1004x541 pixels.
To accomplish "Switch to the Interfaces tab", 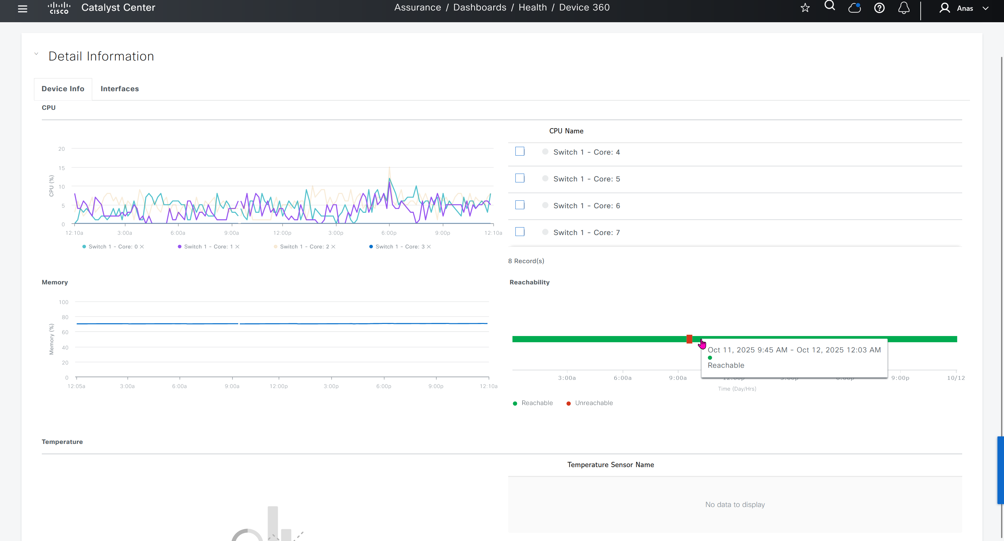I will point(119,89).
